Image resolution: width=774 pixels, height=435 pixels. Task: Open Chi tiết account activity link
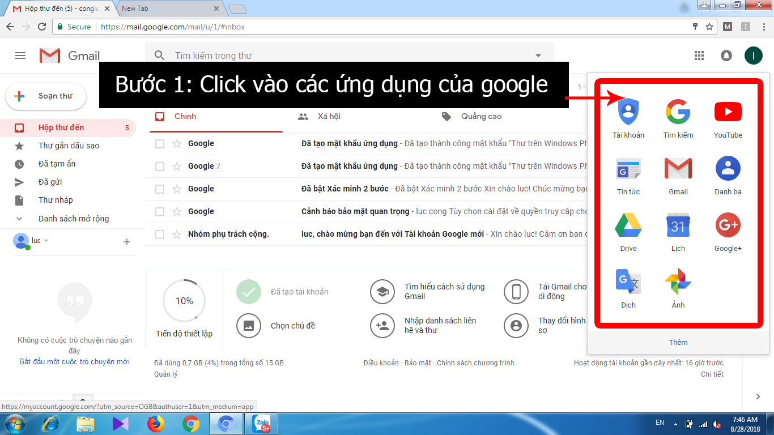click(712, 374)
